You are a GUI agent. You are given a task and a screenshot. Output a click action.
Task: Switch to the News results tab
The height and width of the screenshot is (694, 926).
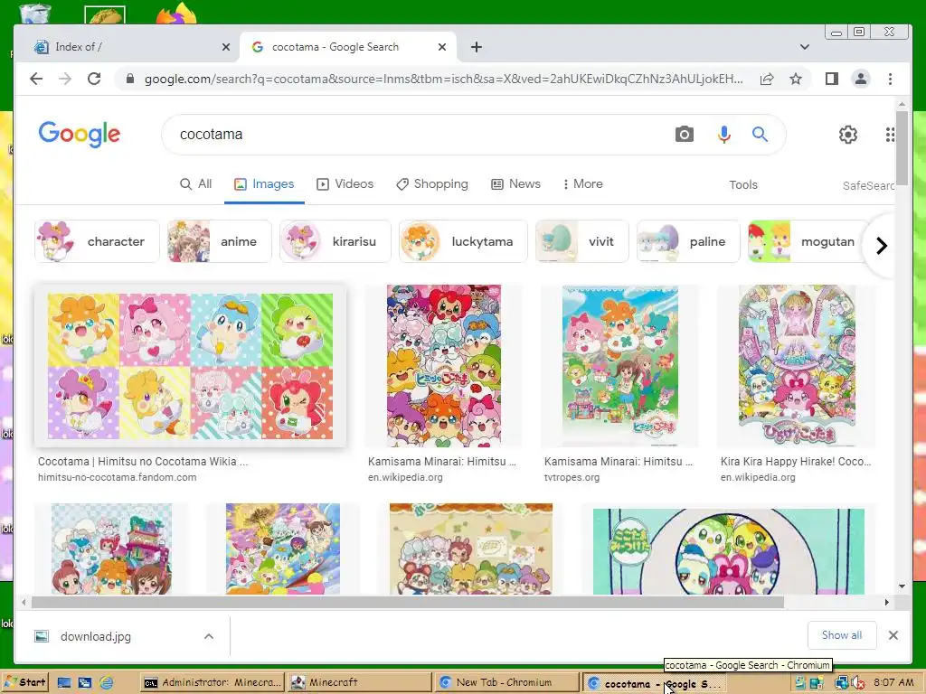pos(515,184)
